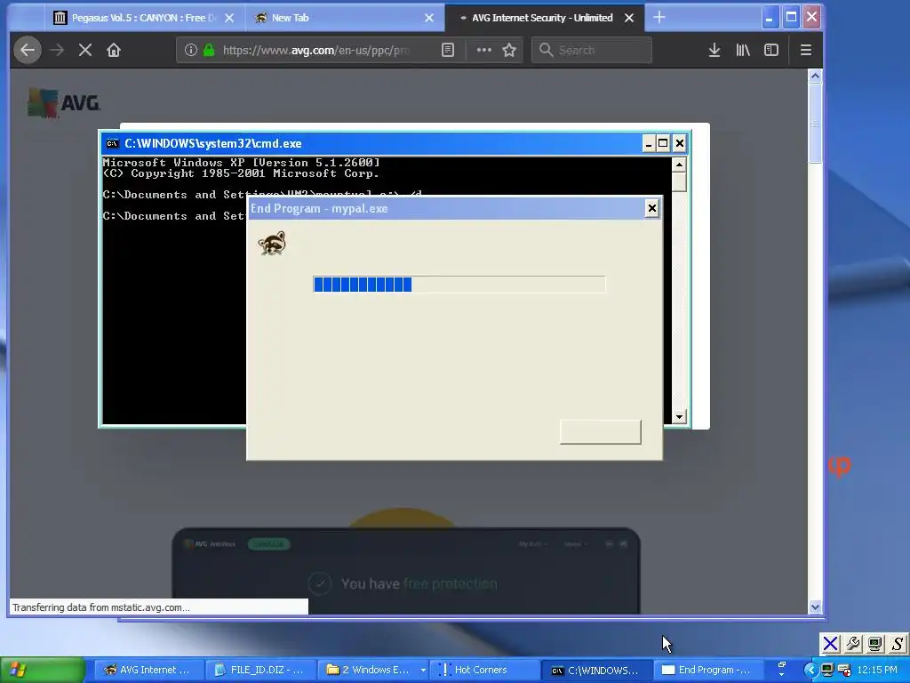Click the green padlock security icon
The height and width of the screenshot is (683, 910).
pyautogui.click(x=209, y=50)
